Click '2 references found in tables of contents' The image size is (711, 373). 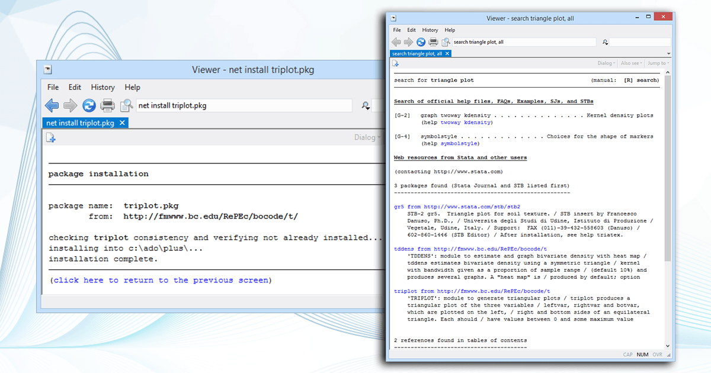tap(460, 340)
